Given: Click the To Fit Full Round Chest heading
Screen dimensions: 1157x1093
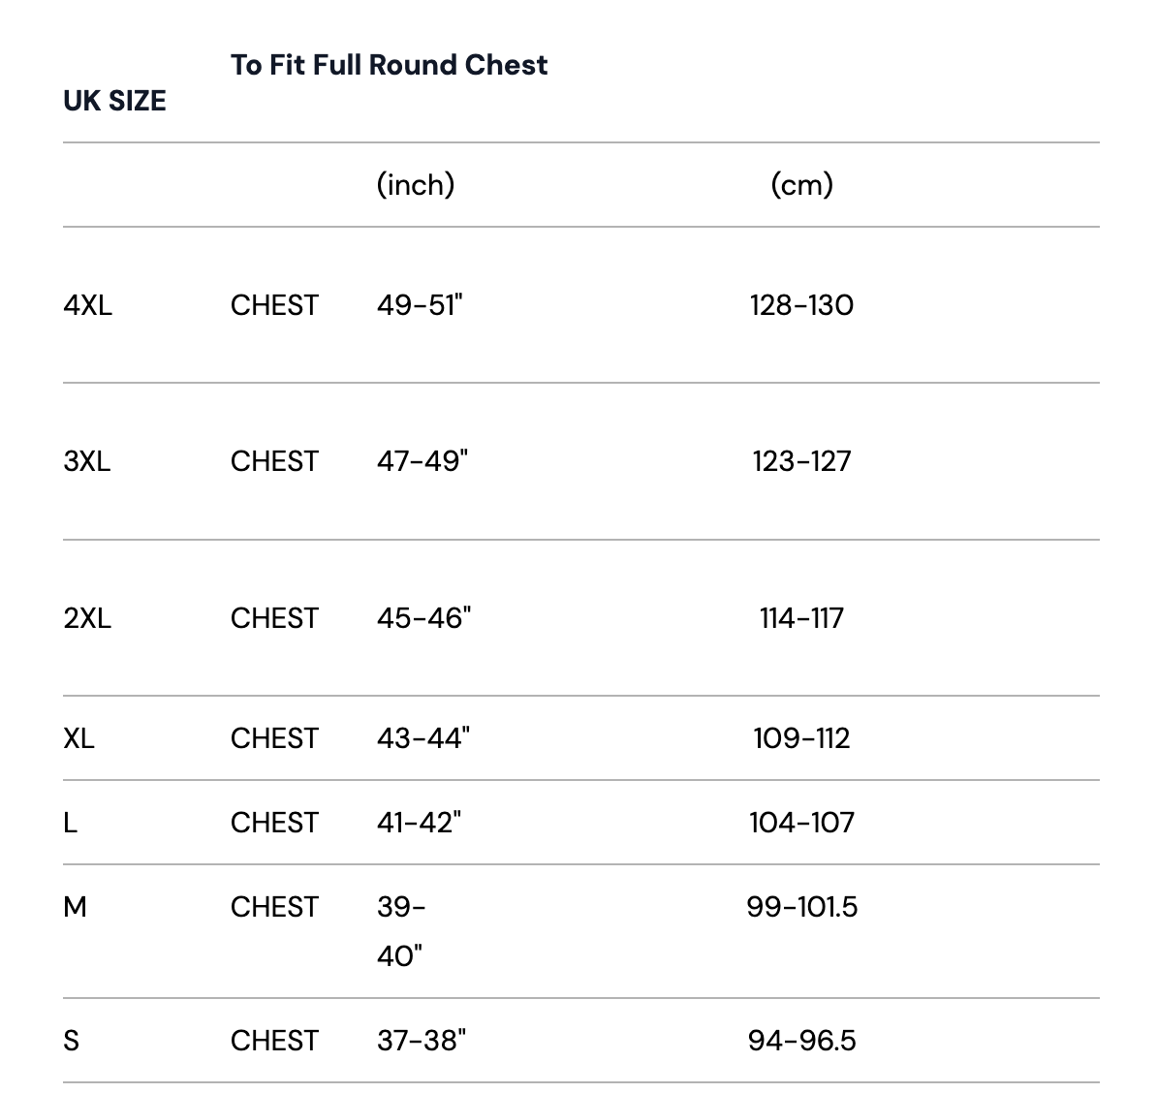Looking at the screenshot, I should point(389,65).
